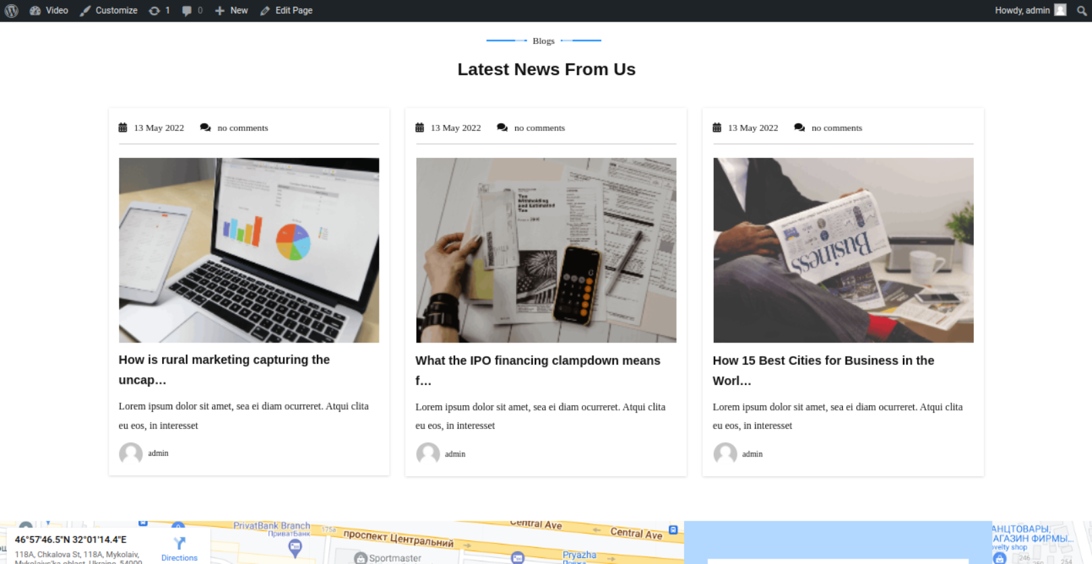Open the comments bubble icon in admin bar
This screenshot has width=1092, height=564.
tap(192, 10)
